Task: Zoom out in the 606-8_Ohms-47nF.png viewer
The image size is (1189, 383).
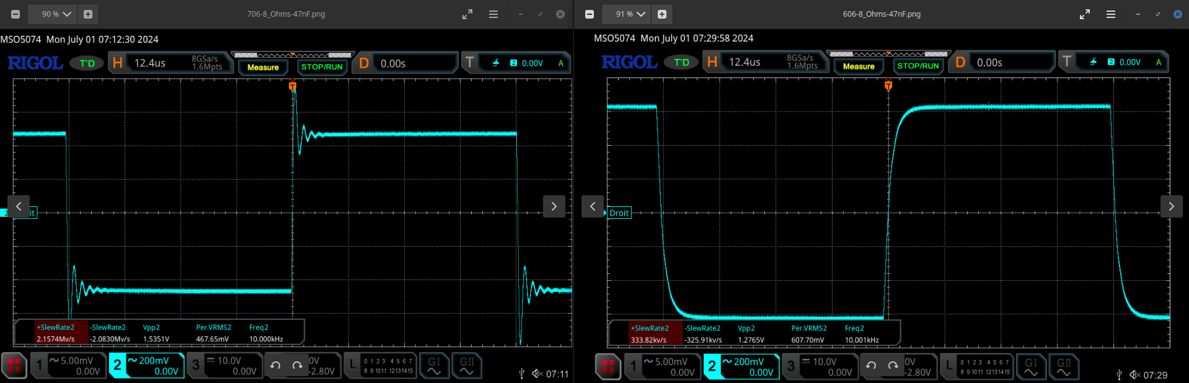Action: point(590,14)
